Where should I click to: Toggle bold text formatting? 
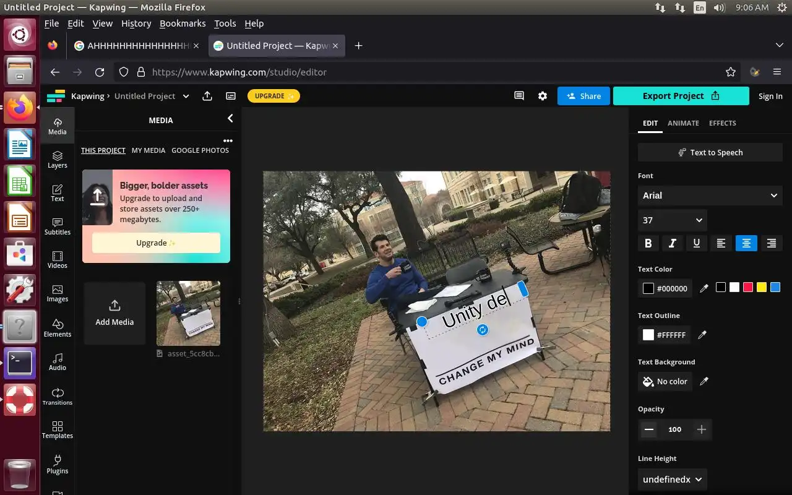[x=648, y=243]
